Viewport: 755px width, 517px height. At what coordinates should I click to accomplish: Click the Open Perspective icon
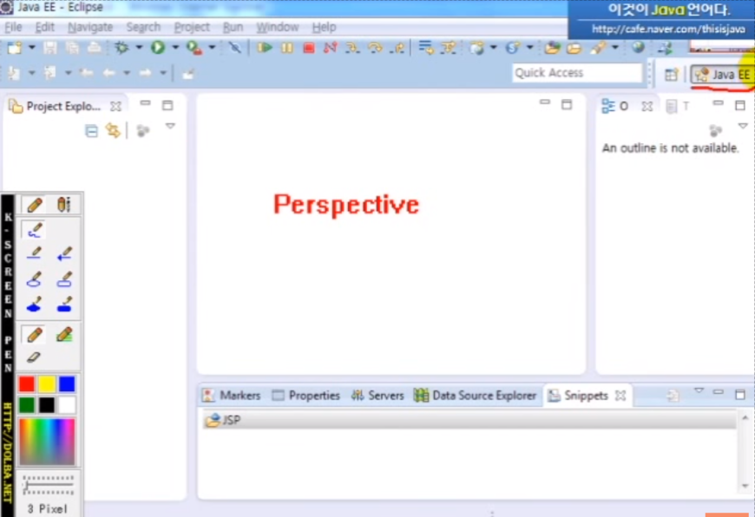(x=671, y=75)
